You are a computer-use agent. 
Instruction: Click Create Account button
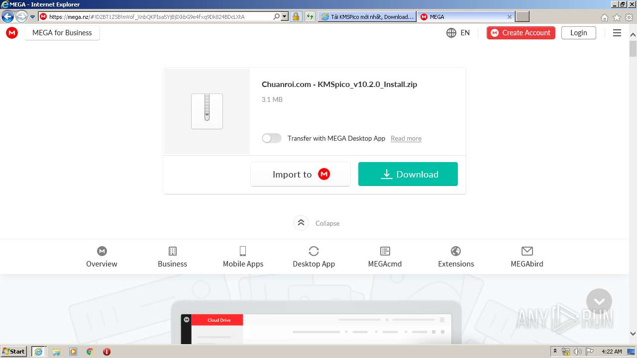click(521, 33)
